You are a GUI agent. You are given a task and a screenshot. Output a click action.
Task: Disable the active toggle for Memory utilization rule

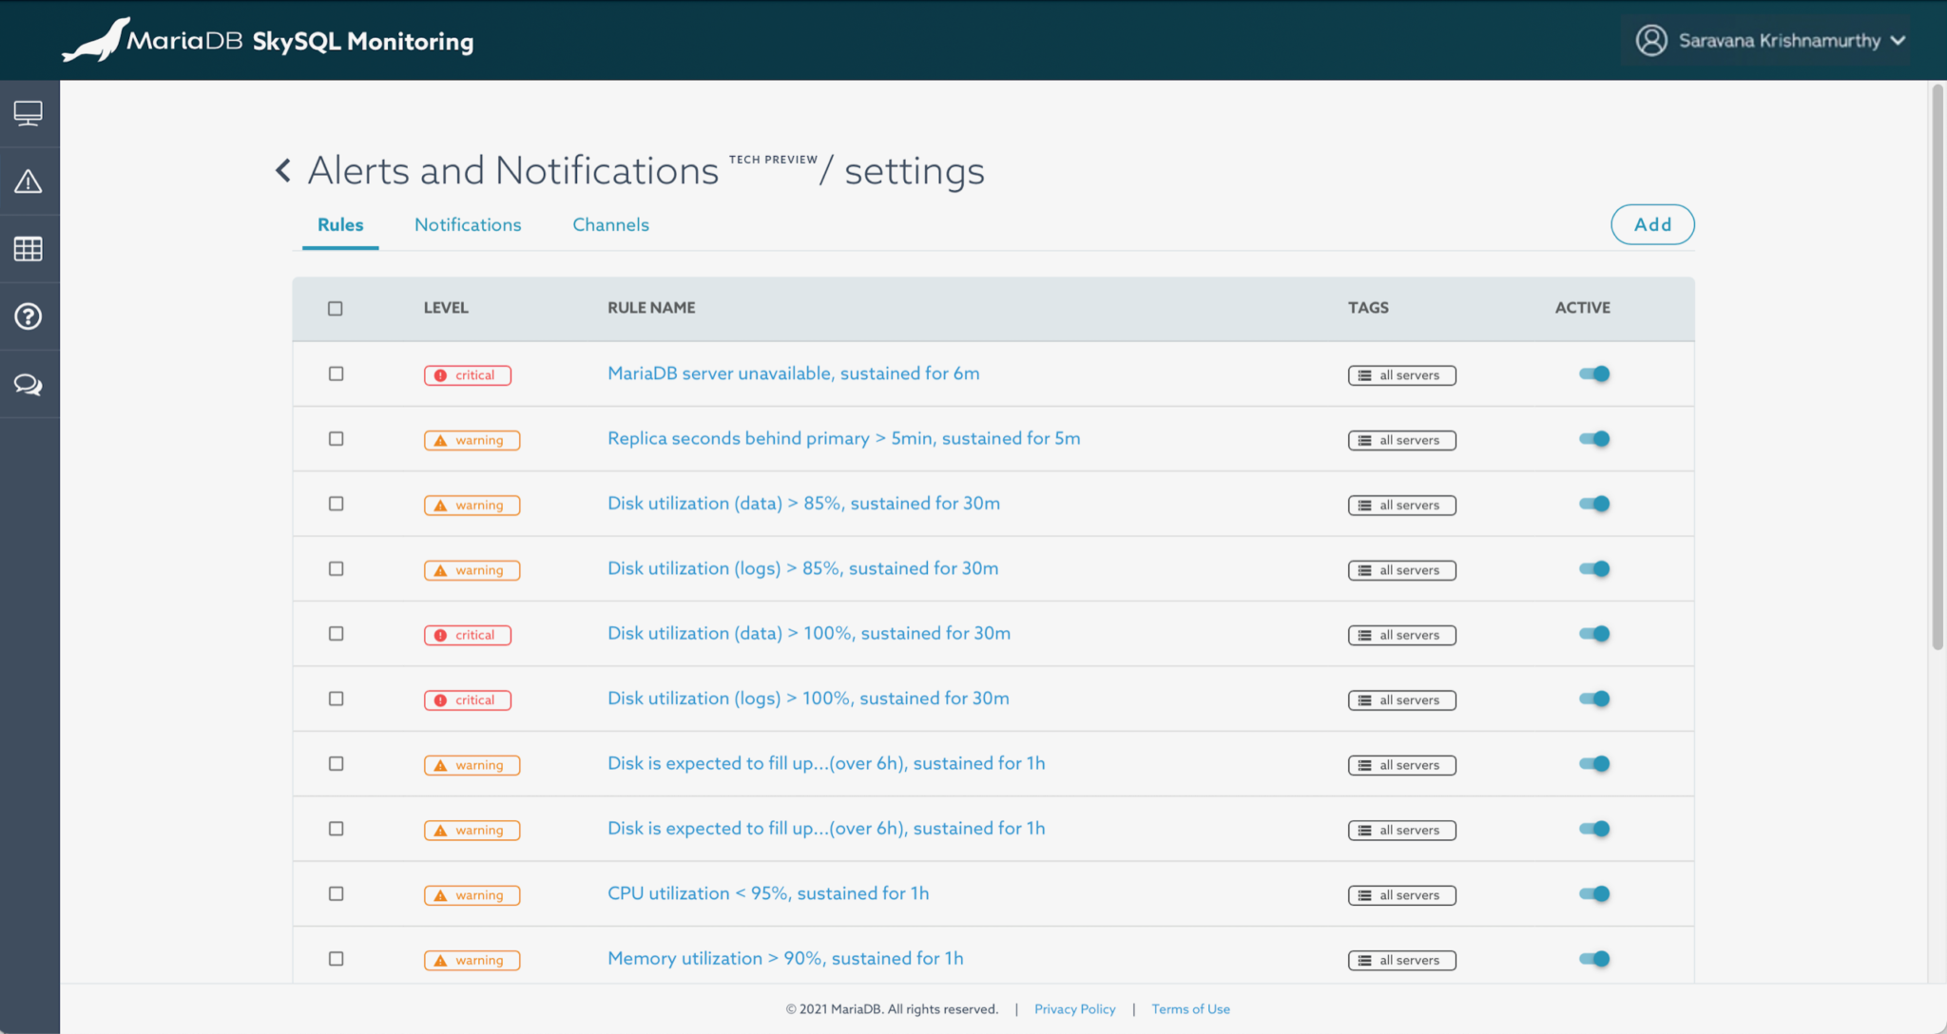point(1594,958)
